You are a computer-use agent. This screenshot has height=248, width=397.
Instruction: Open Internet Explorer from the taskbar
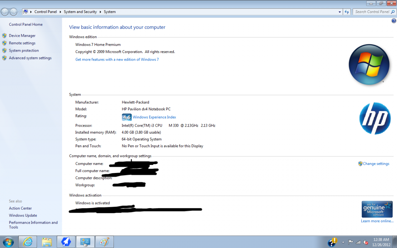click(x=27, y=242)
